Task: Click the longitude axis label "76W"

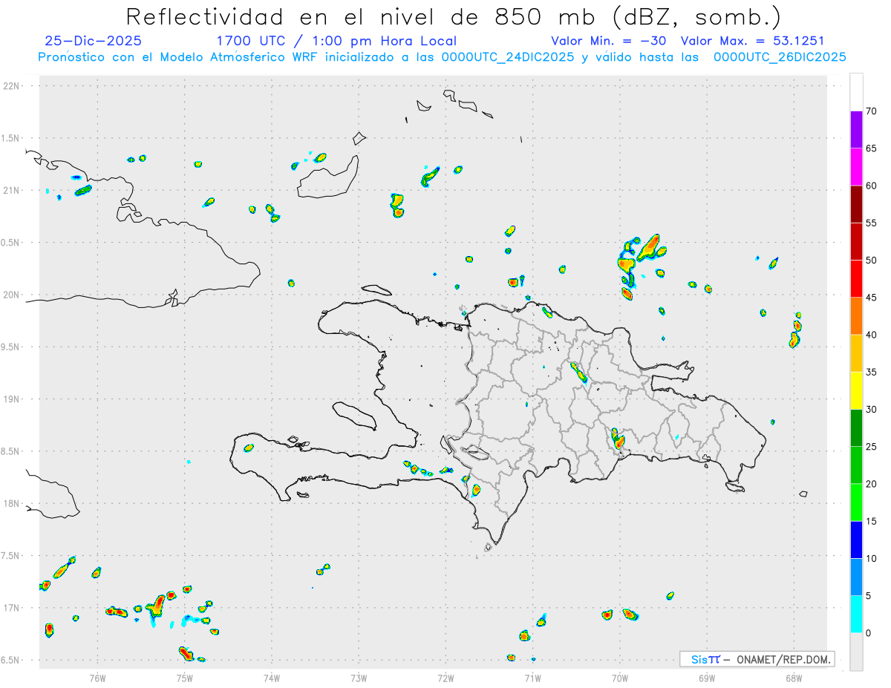Action: (97, 678)
